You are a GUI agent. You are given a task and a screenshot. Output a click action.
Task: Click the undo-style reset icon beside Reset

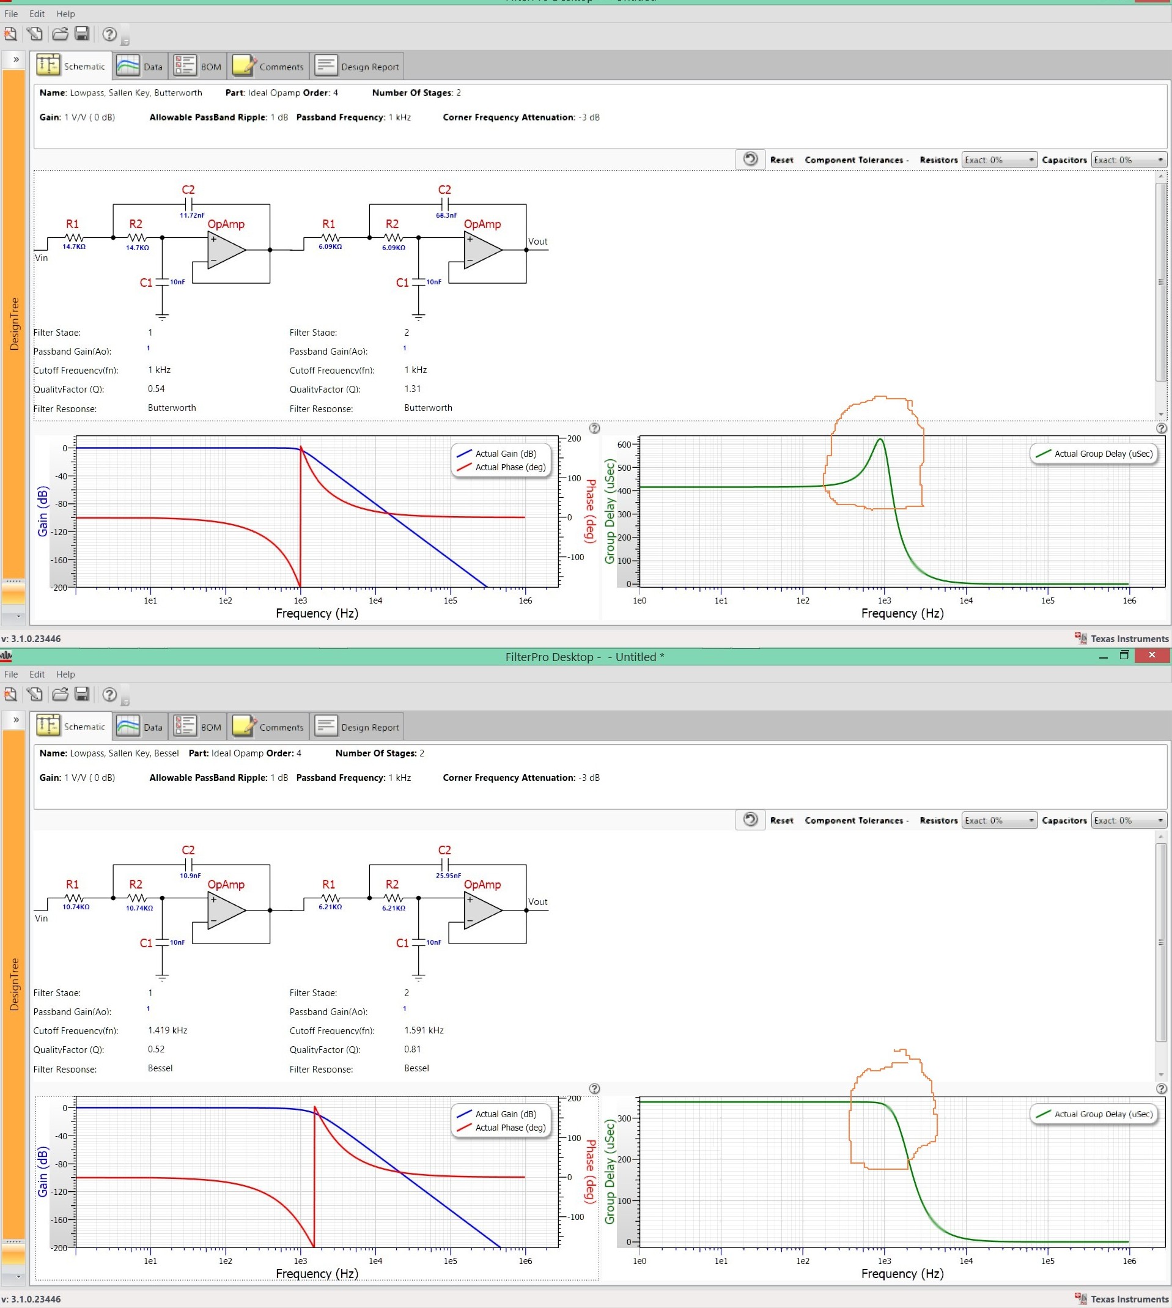(750, 159)
